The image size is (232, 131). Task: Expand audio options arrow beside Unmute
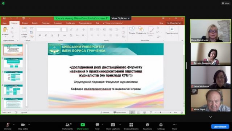pyautogui.click(x=14, y=124)
